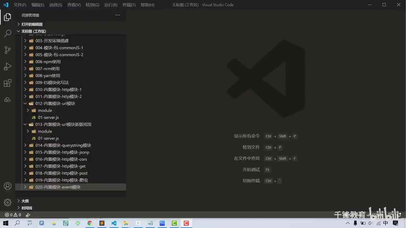
Task: Select the 016-内置模块-http模块-cors row
Action: pos(70,159)
